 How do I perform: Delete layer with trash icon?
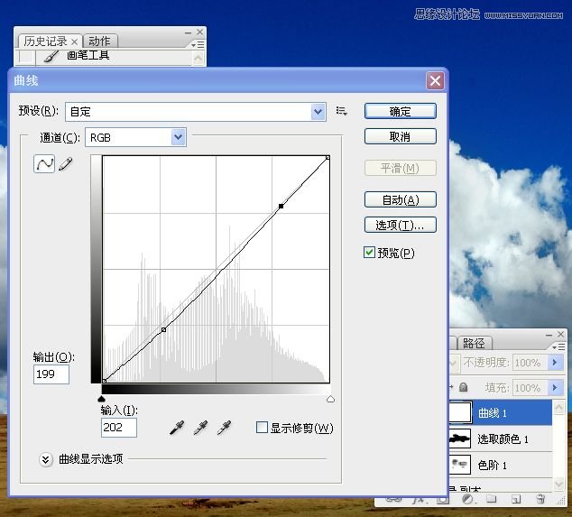(x=540, y=499)
